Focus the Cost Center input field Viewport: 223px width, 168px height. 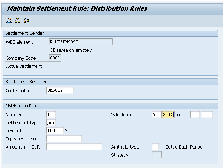60,90
